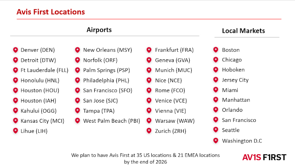Select the location pin next to Zurich (ZRH)

[149, 131]
